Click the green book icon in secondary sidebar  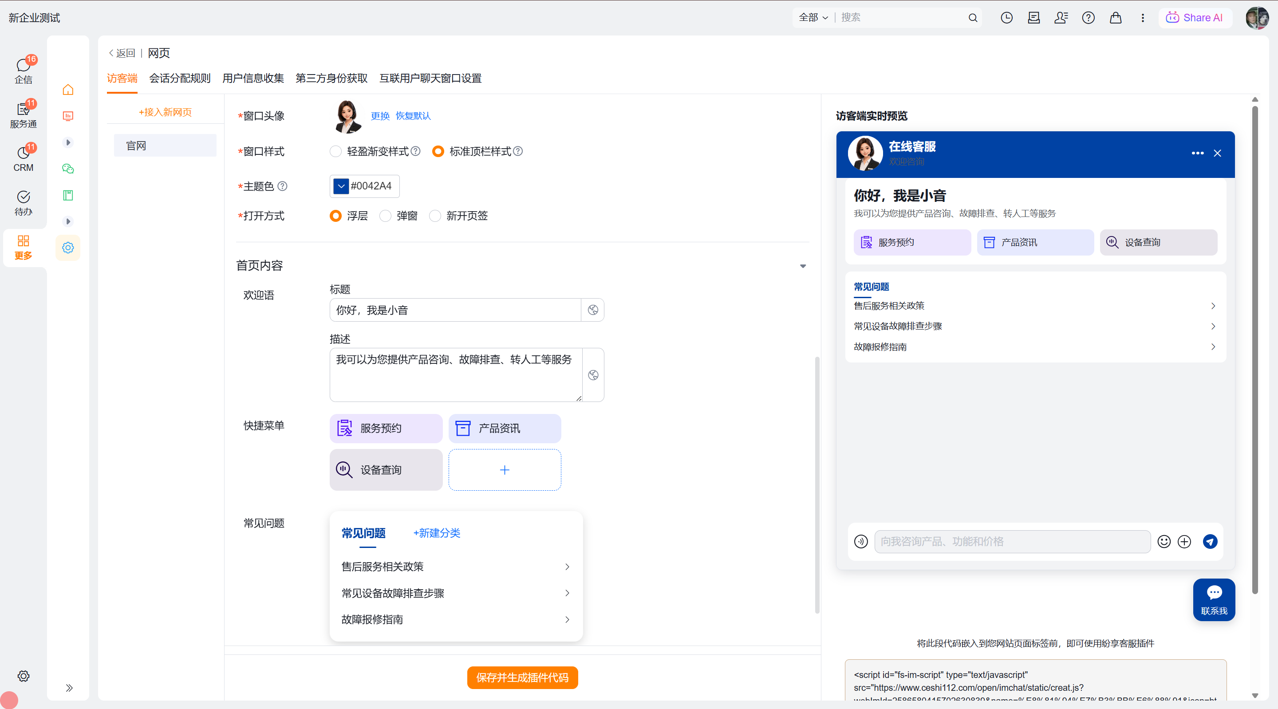pos(68,195)
